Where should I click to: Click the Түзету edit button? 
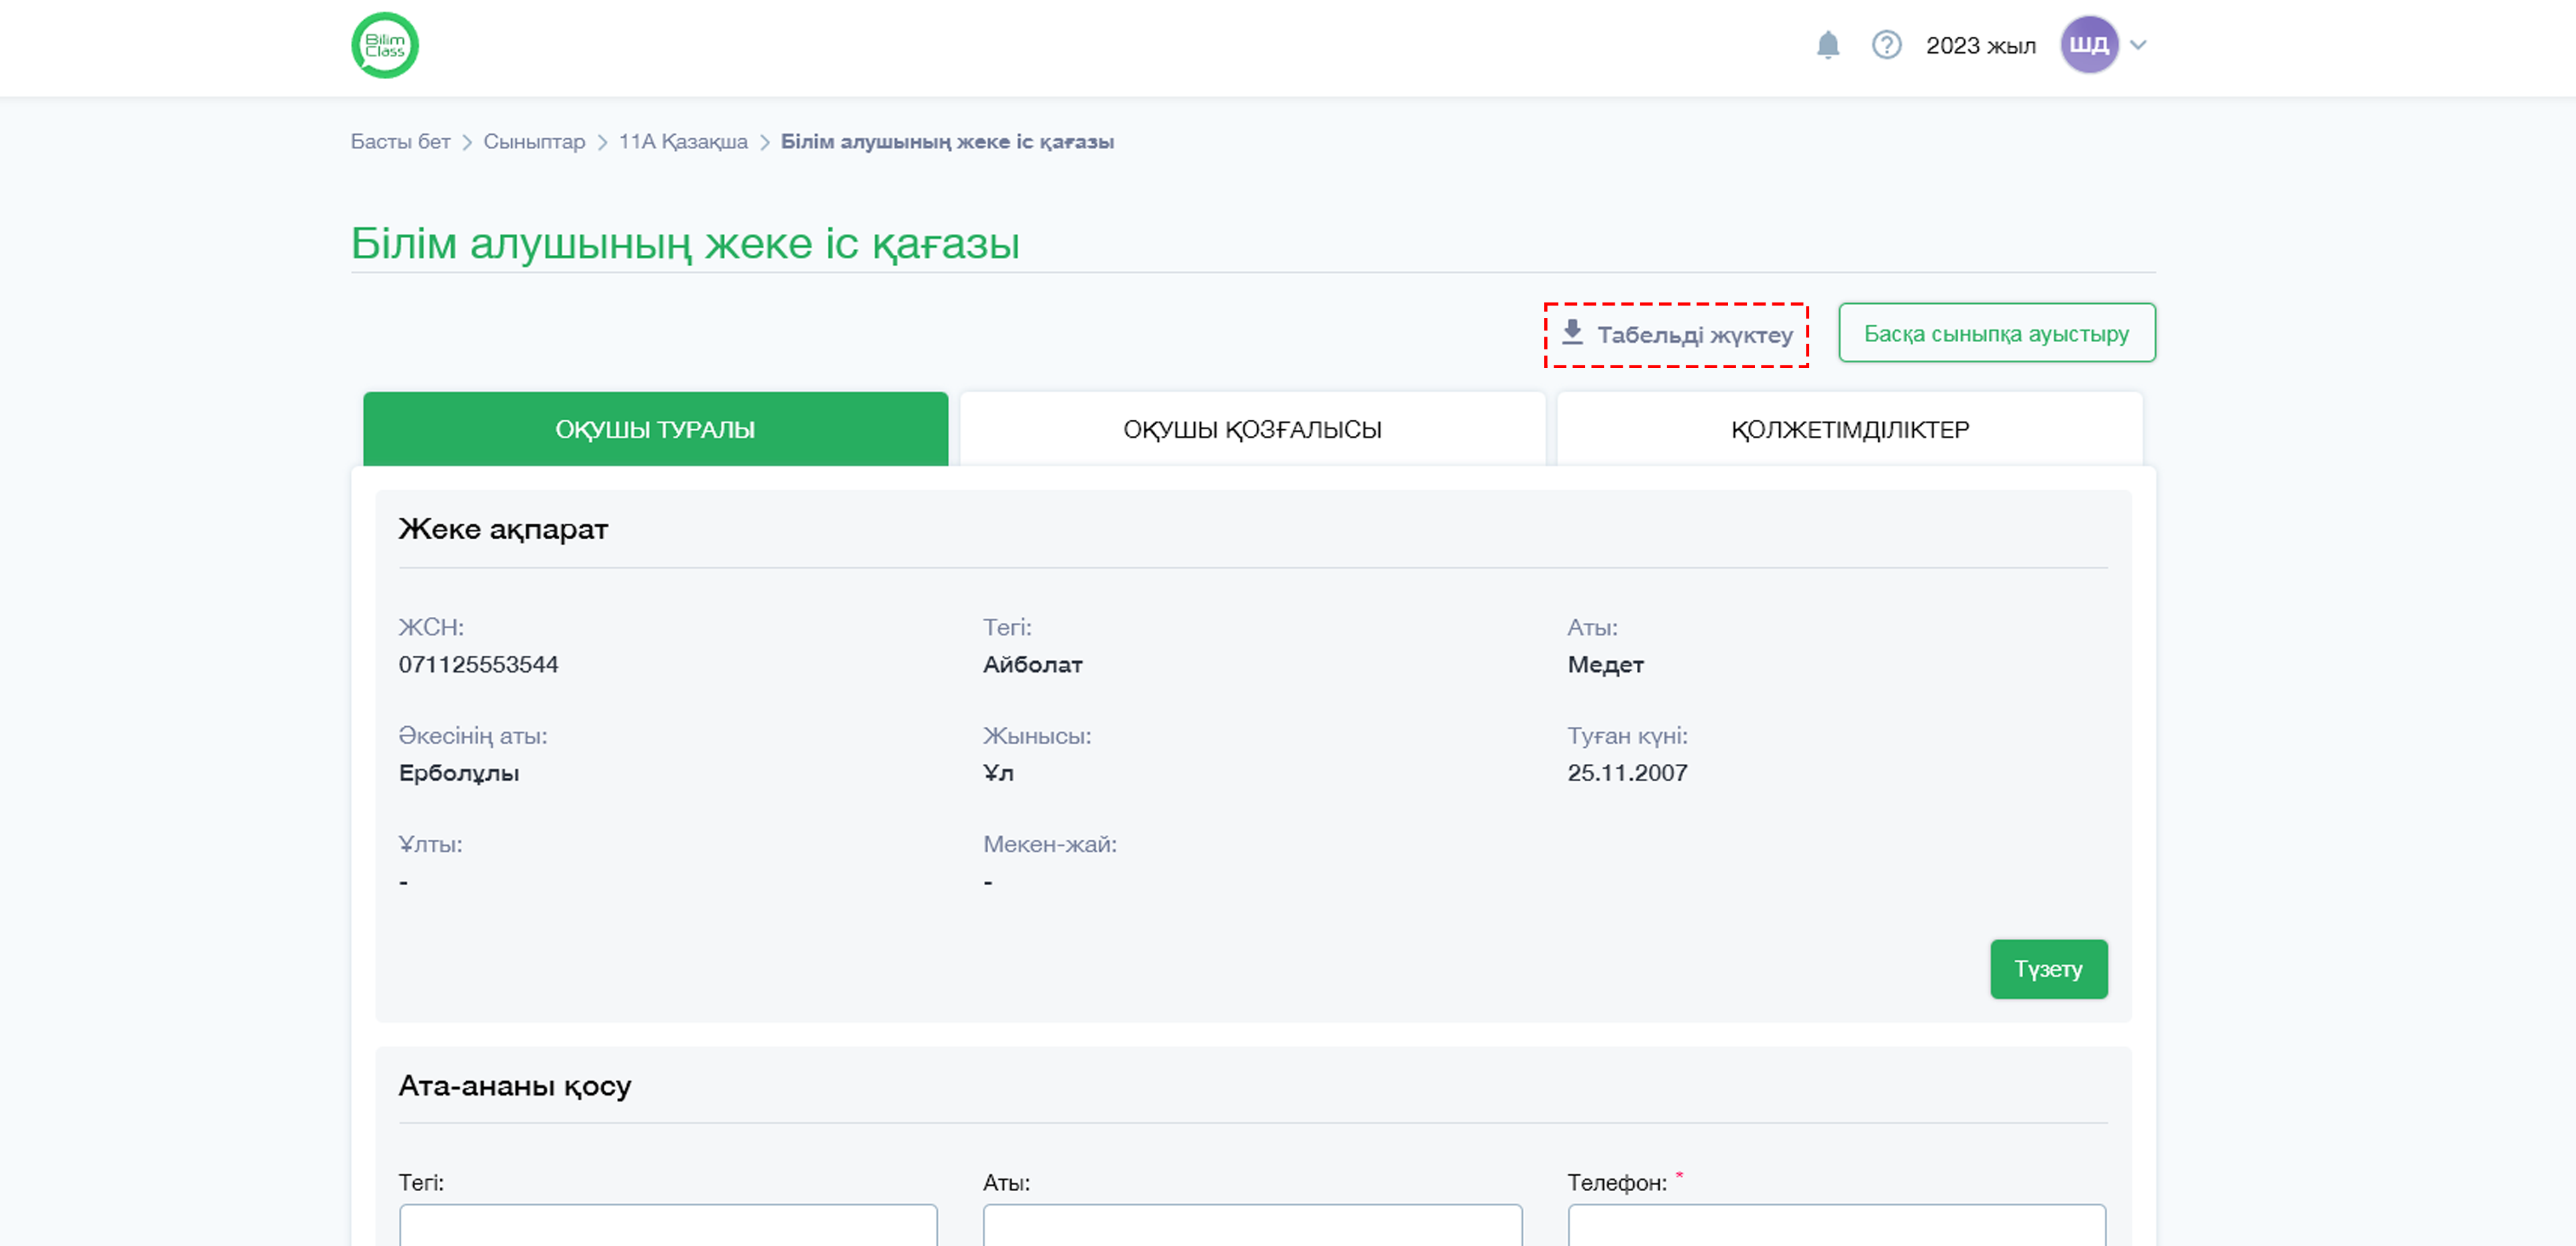click(2048, 969)
